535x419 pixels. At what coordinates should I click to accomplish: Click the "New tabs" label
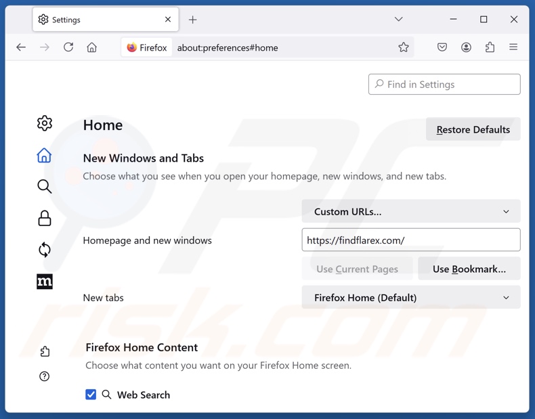104,298
